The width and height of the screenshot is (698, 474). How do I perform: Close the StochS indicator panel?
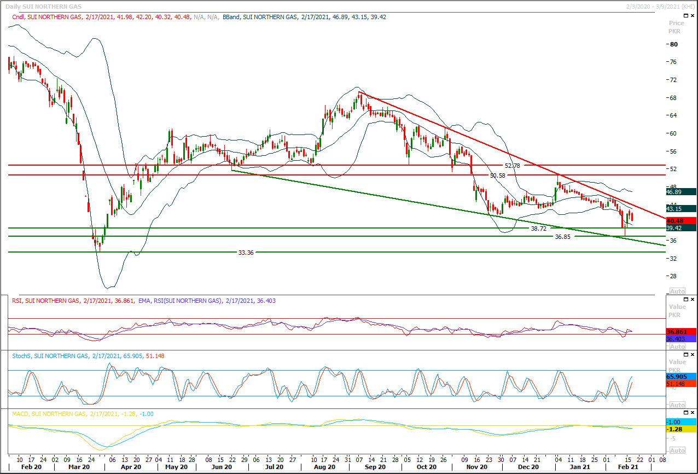pyautogui.click(x=693, y=355)
